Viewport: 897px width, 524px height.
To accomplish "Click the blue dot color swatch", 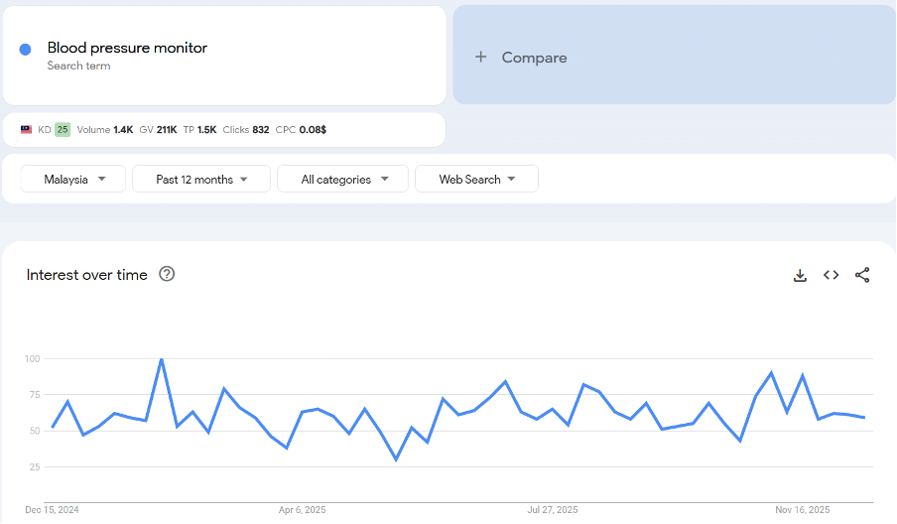I will tap(26, 50).
